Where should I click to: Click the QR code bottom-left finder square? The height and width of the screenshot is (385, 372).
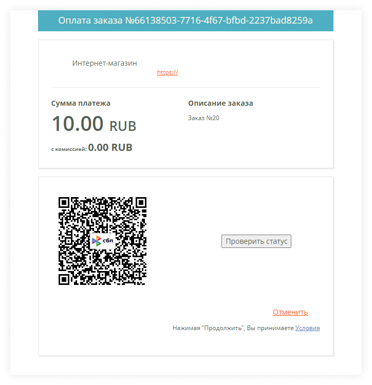[x=64, y=279]
